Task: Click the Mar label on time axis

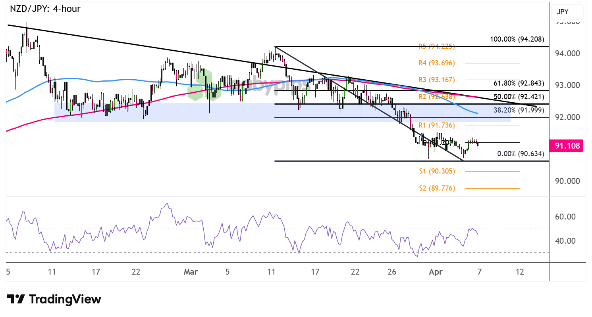Action: (190, 272)
